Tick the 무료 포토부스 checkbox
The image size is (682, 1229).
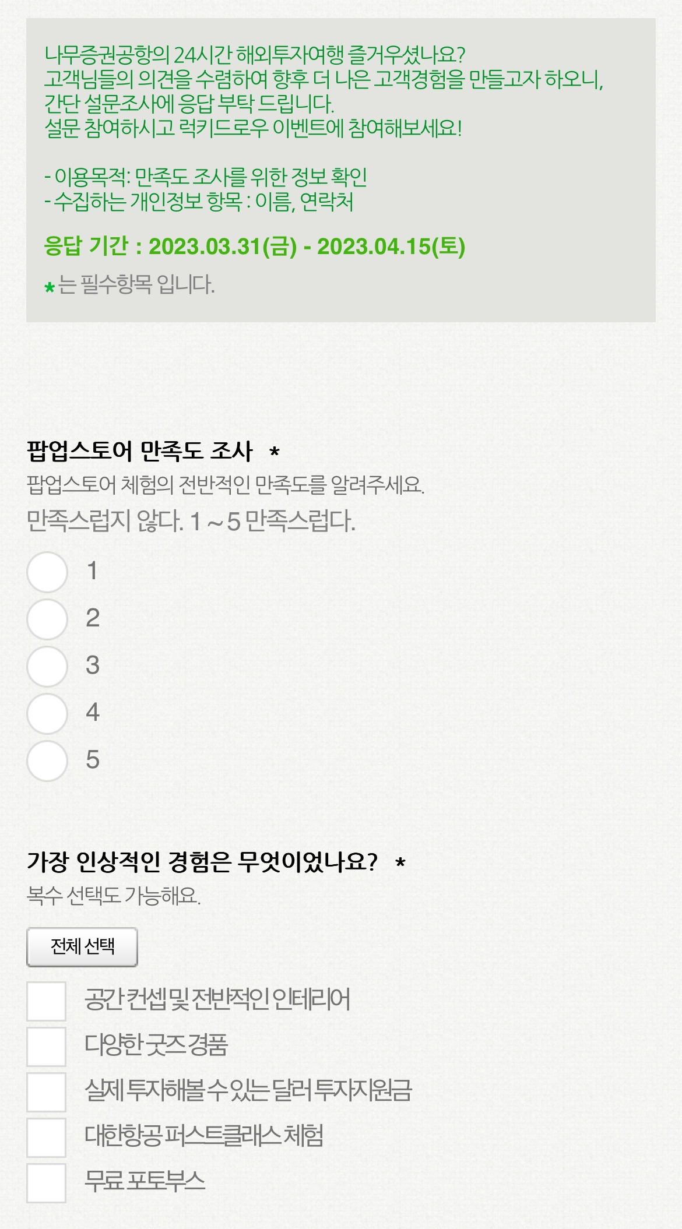(46, 1183)
